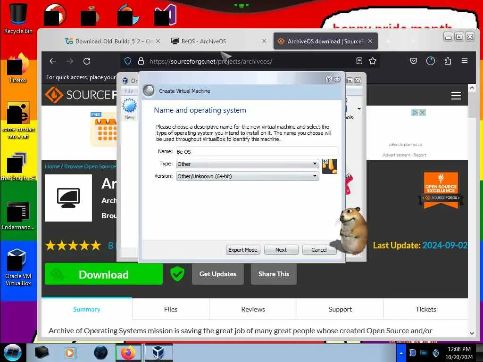Click the ArchiveOS project monitor thumbnail

coord(68,198)
